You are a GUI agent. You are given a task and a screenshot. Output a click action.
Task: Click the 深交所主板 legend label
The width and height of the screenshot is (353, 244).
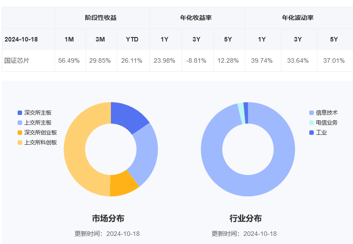pyautogui.click(x=38, y=113)
